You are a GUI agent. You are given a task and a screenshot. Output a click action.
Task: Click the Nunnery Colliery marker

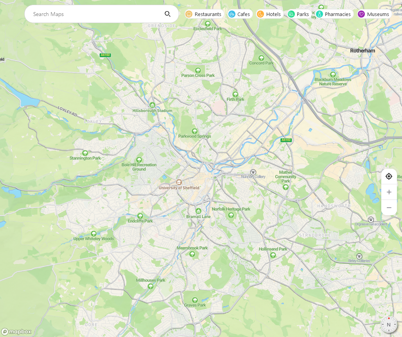253,172
